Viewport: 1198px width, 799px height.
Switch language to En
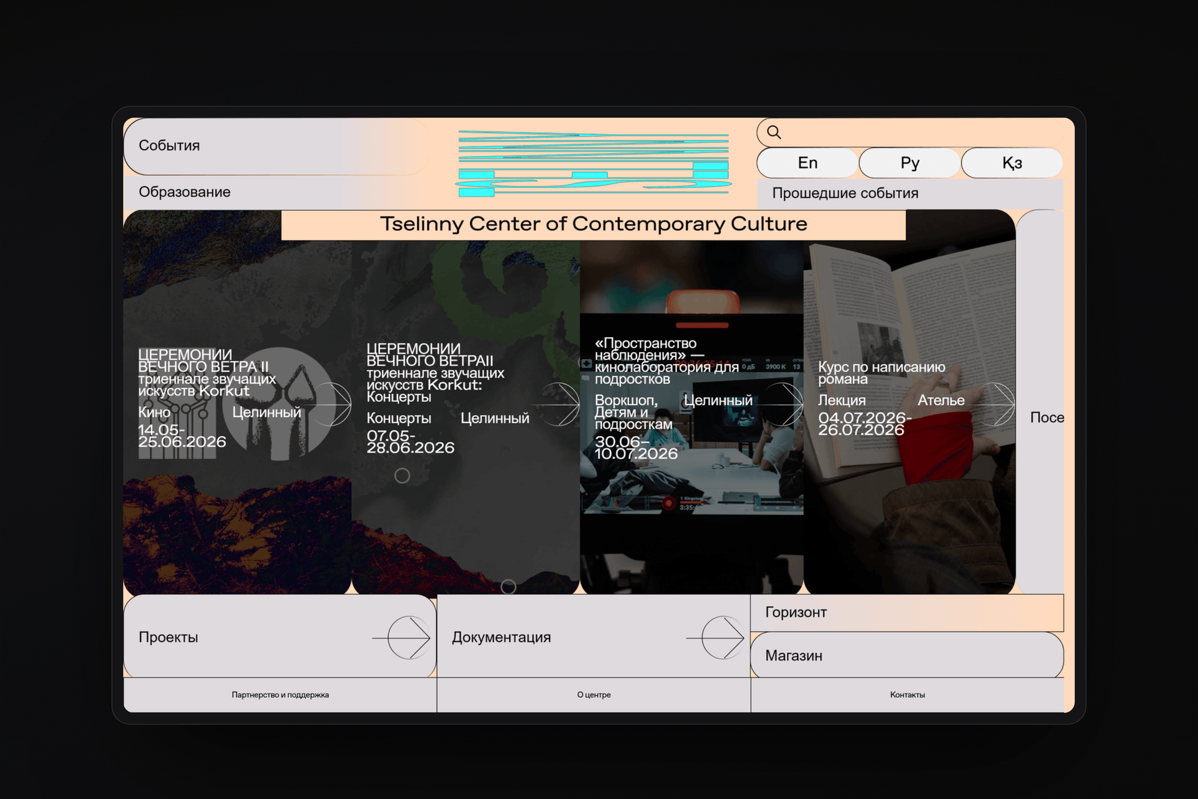(x=807, y=163)
